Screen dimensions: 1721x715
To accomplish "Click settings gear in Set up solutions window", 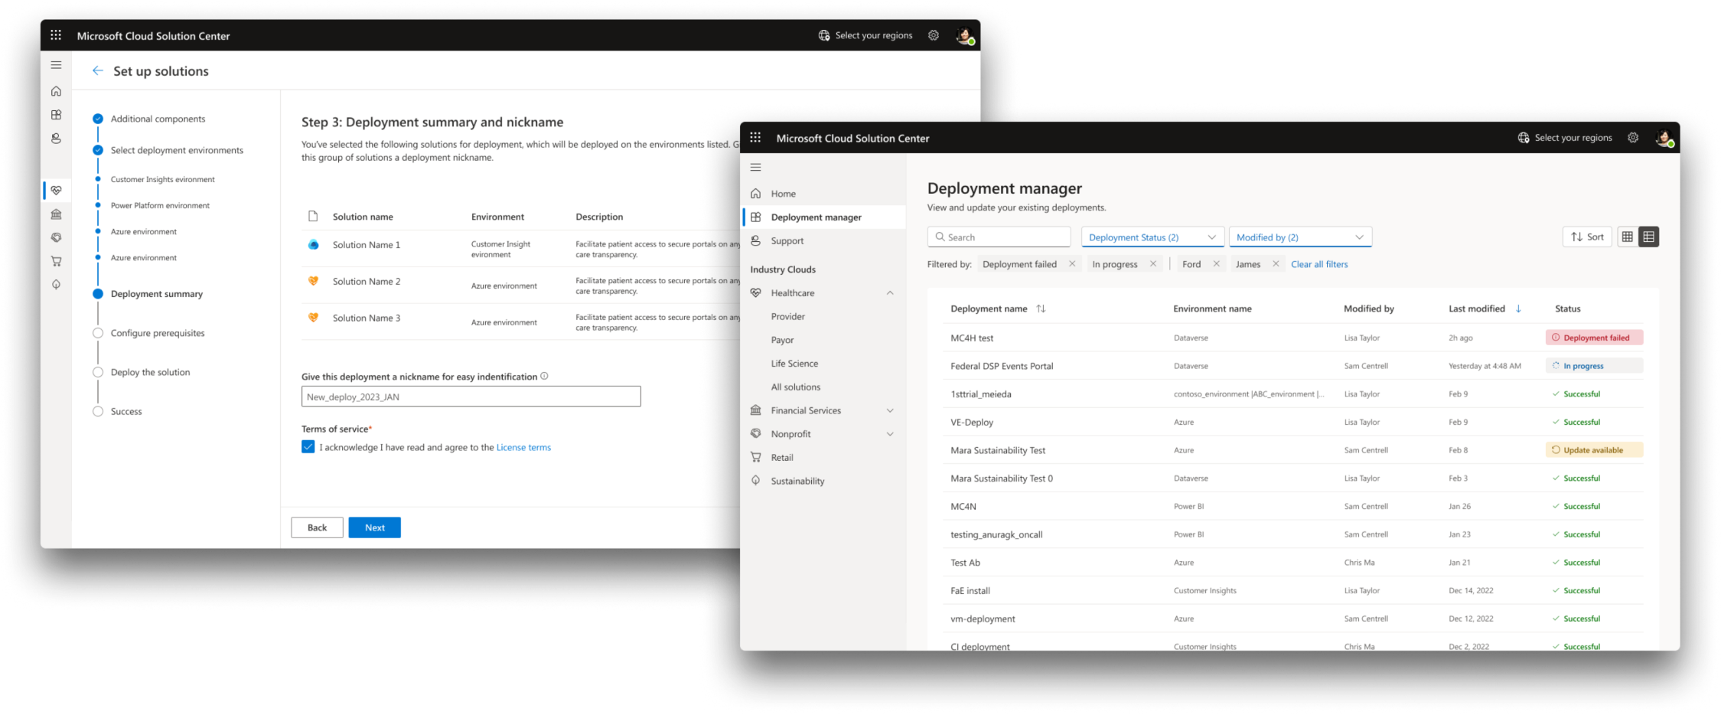I will click(x=934, y=35).
